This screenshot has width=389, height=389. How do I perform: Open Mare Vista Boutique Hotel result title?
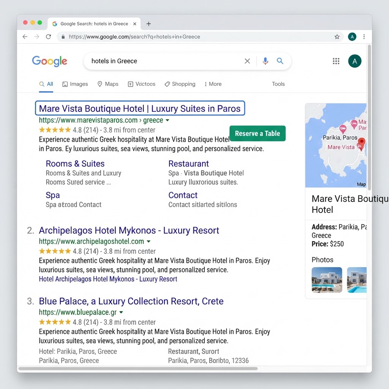140,108
